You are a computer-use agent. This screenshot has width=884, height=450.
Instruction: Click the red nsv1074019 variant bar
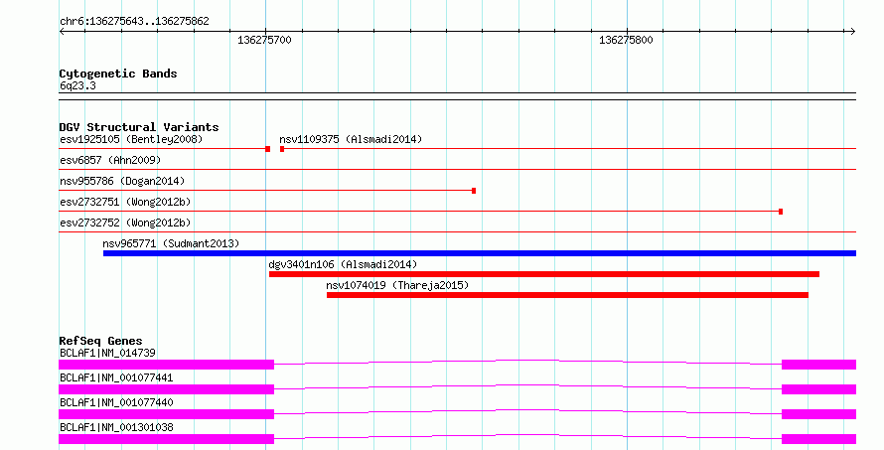(x=567, y=295)
